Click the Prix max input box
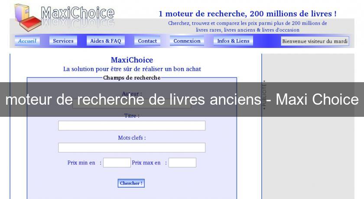 [x=182, y=163]
